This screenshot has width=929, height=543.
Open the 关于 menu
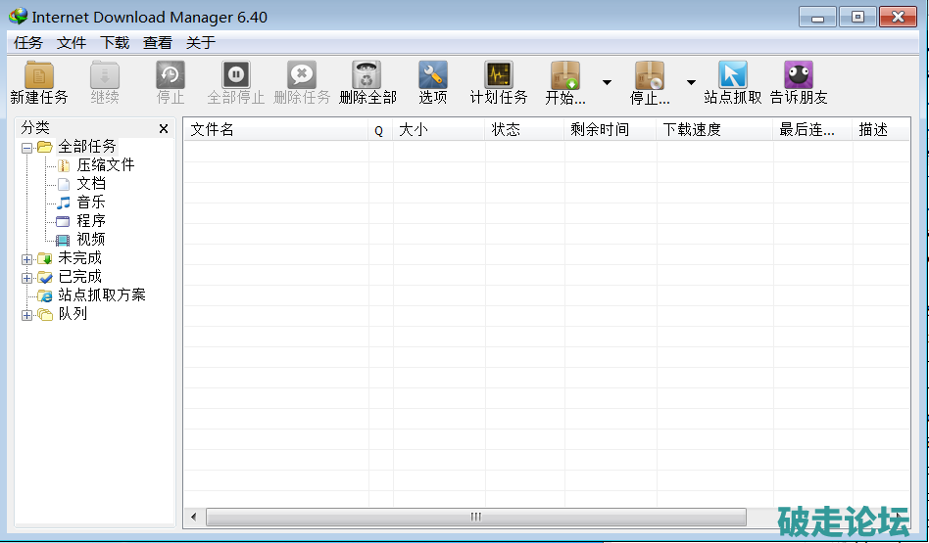[x=201, y=43]
